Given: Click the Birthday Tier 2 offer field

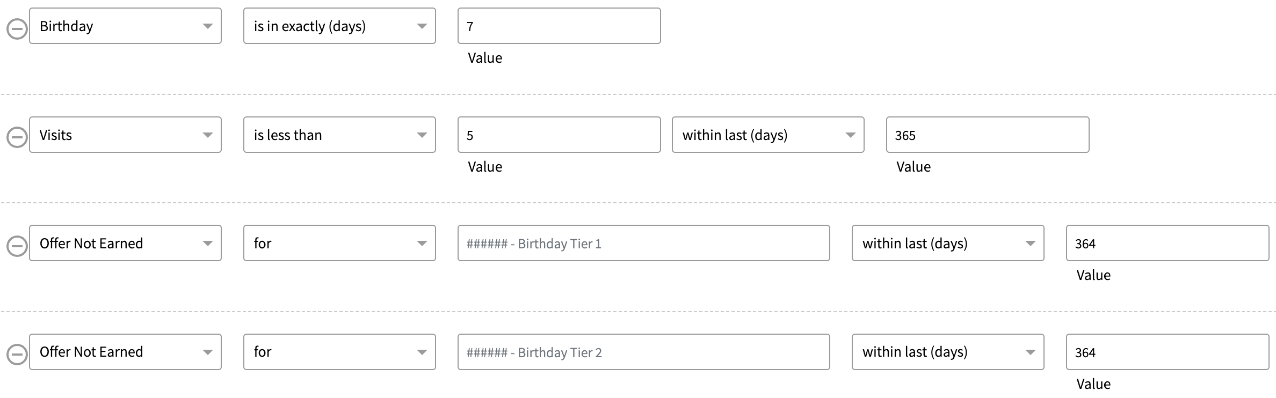Looking at the screenshot, I should 643,352.
